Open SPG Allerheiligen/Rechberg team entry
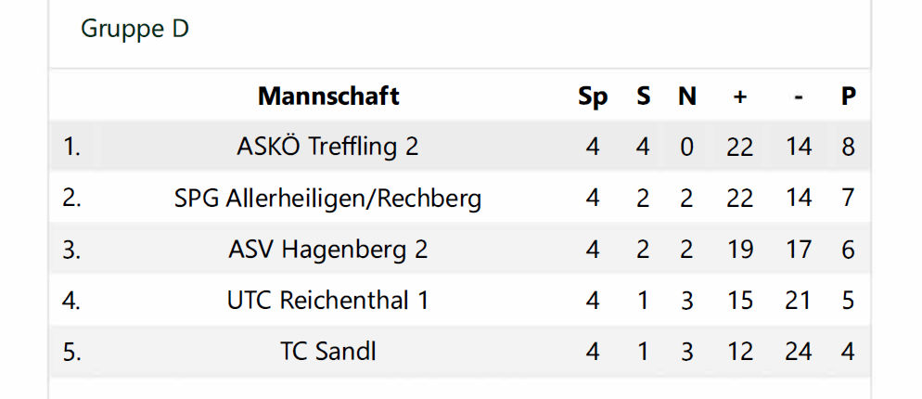Image resolution: width=922 pixels, height=399 pixels. (x=328, y=198)
